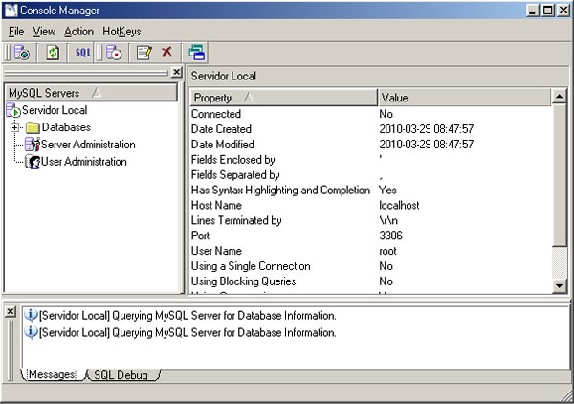The image size is (574, 404).
Task: Click the second Querying MySQL Server message
Action: 188,332
